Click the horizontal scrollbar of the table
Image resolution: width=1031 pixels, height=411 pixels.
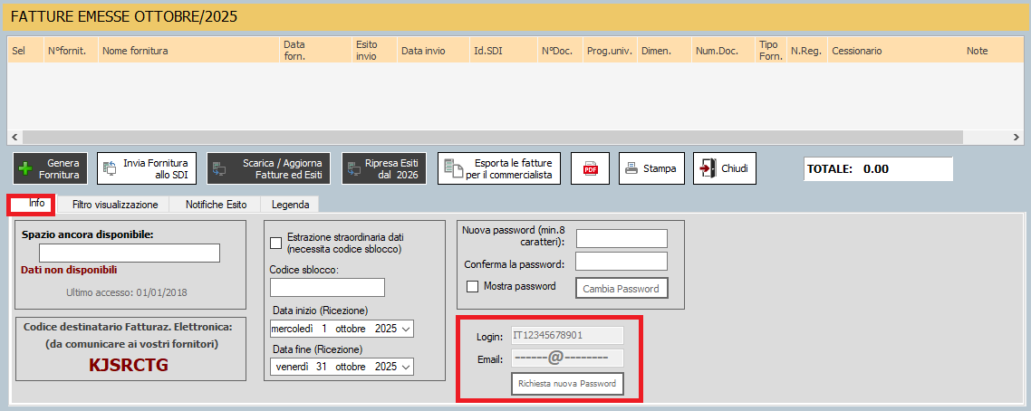[x=515, y=137]
